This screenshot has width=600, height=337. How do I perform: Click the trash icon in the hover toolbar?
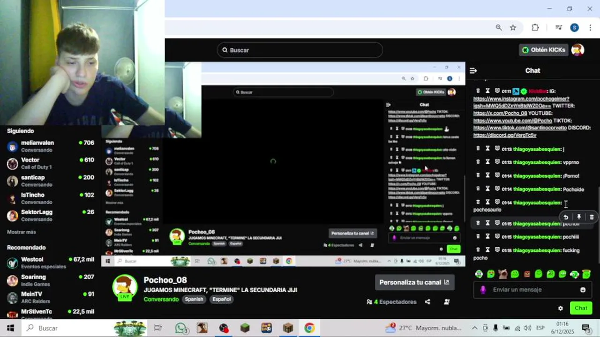point(592,217)
